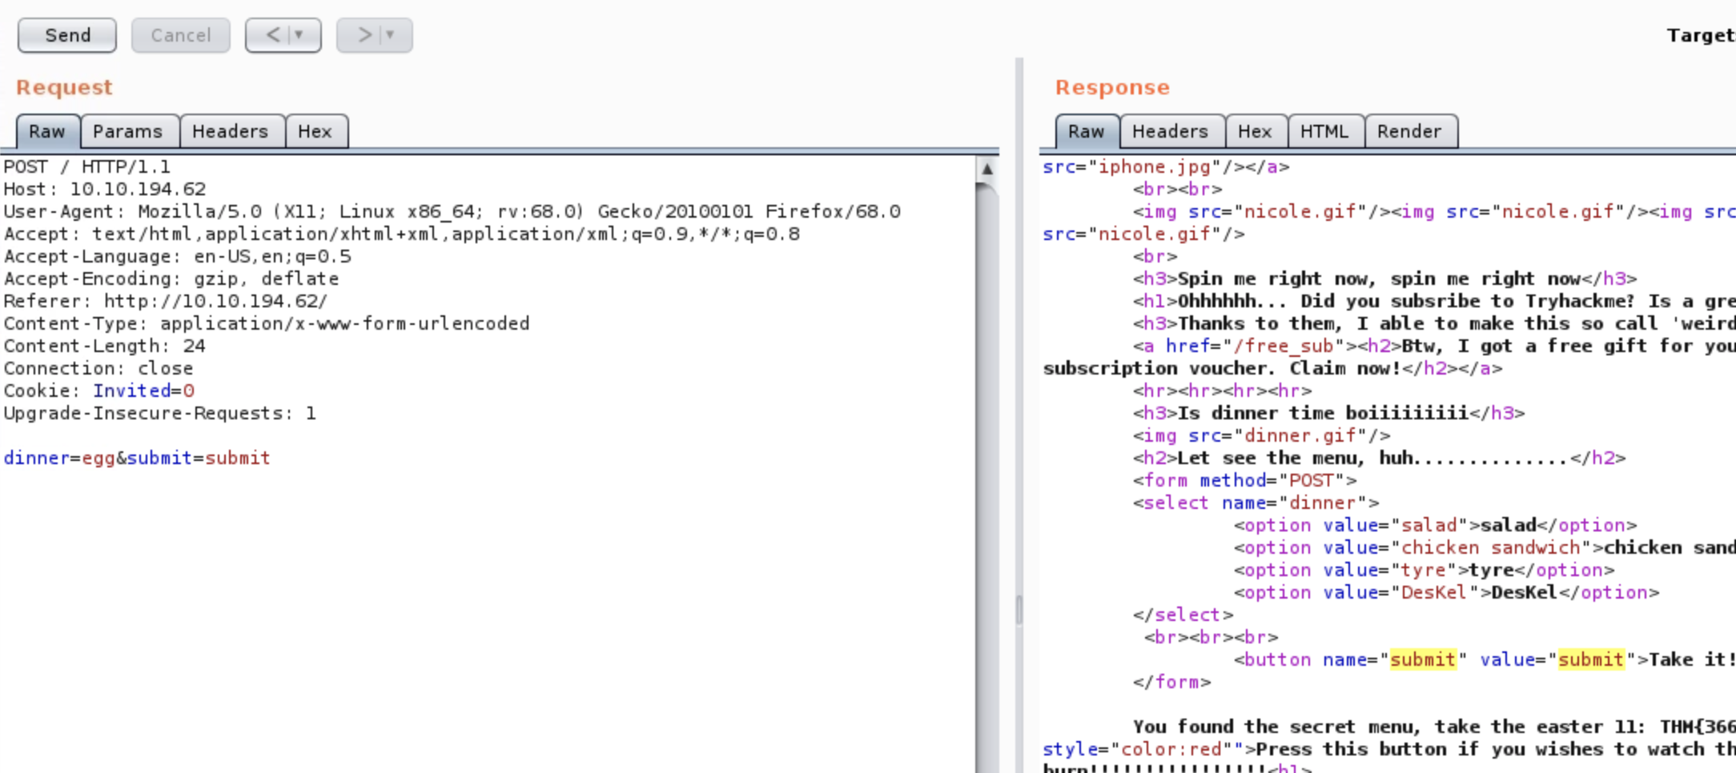The image size is (1736, 773).
Task: Click the request pane vertical scrollbar thumb
Action: 987,480
